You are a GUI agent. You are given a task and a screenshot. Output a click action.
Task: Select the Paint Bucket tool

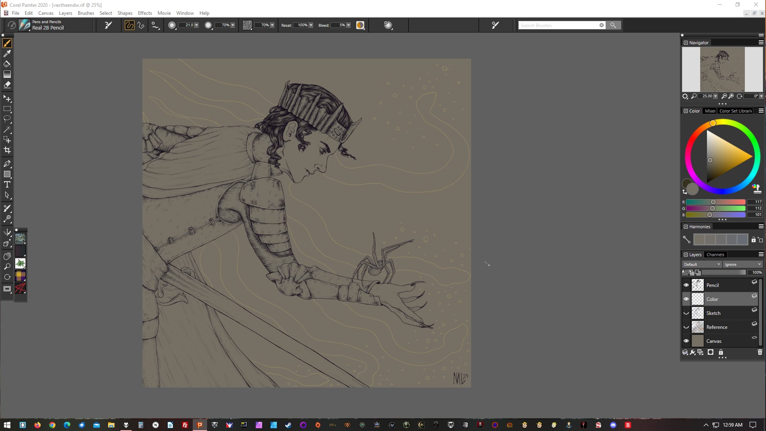(x=7, y=64)
